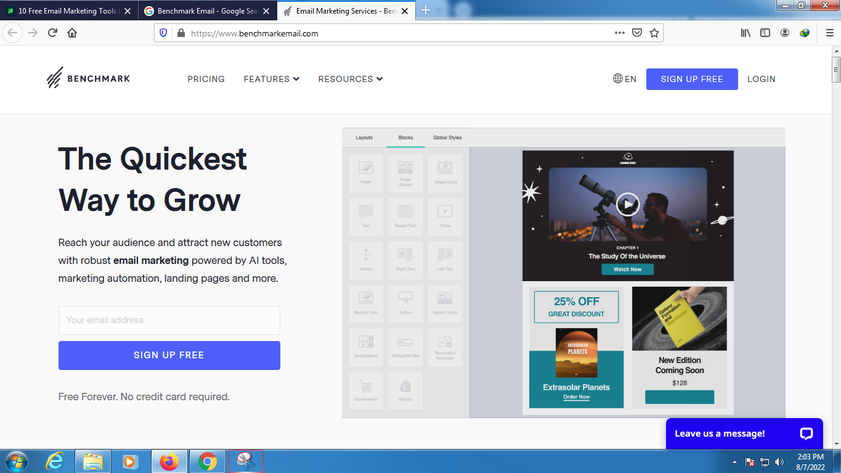This screenshot has width=841, height=473.
Task: Close the Benchmark Email Google Search tab
Action: pos(266,11)
